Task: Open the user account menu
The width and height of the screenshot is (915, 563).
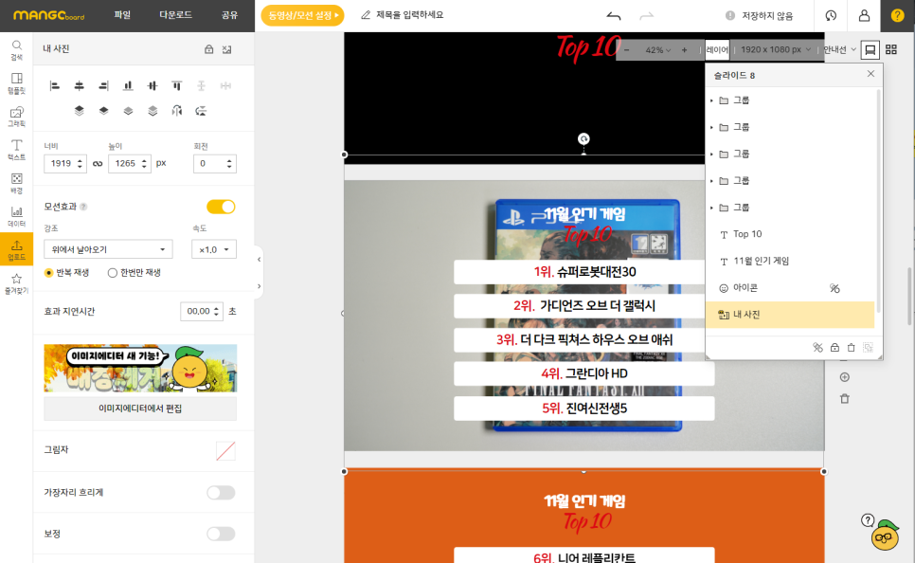Action: click(x=864, y=16)
